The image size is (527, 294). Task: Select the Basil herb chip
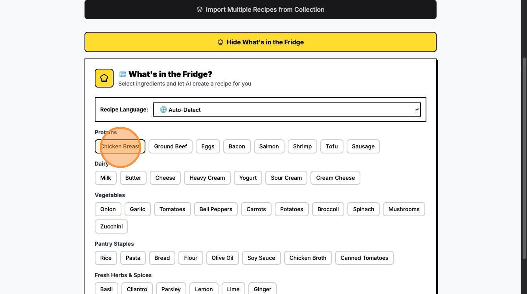[106, 289]
